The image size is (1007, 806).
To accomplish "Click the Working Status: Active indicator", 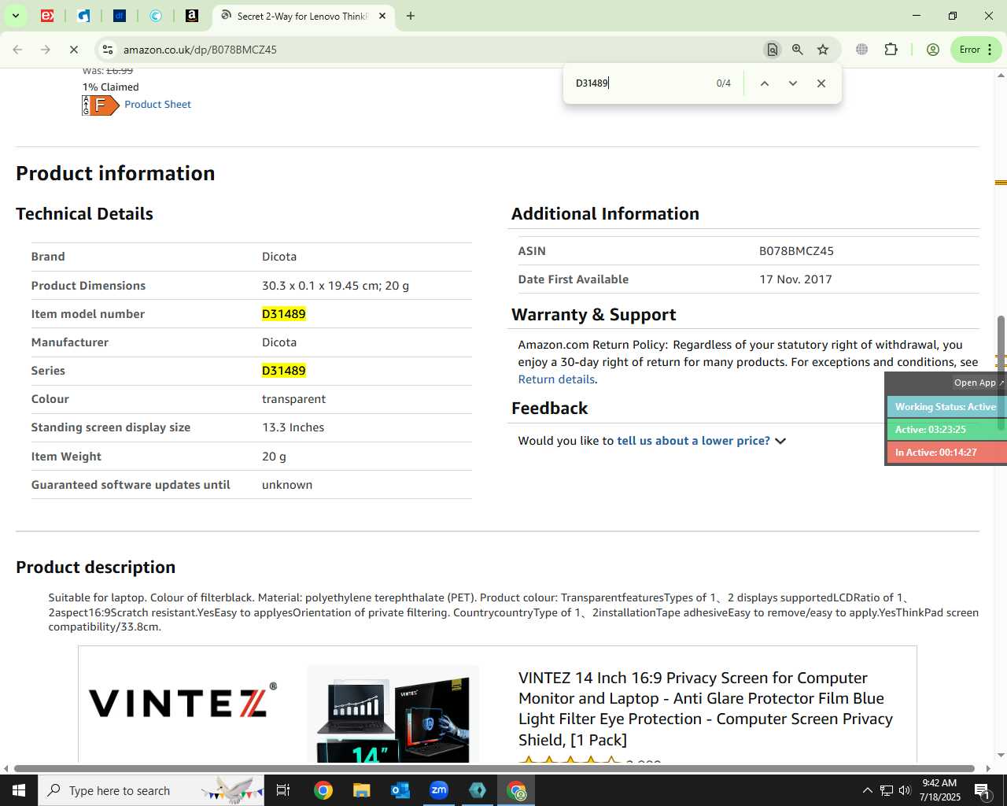I will click(946, 407).
